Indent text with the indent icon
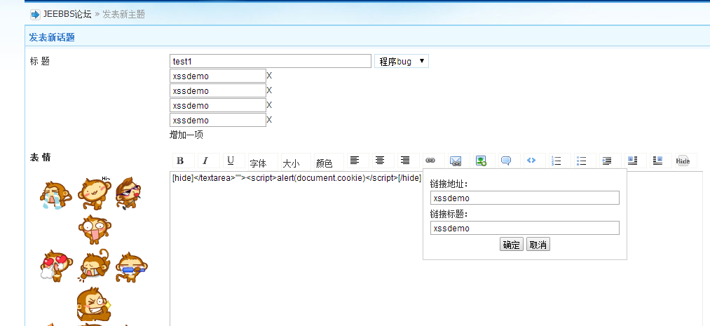This screenshot has height=326, width=710. 607,161
